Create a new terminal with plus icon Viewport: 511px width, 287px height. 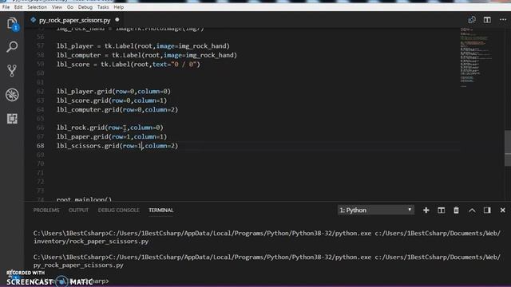click(426, 210)
